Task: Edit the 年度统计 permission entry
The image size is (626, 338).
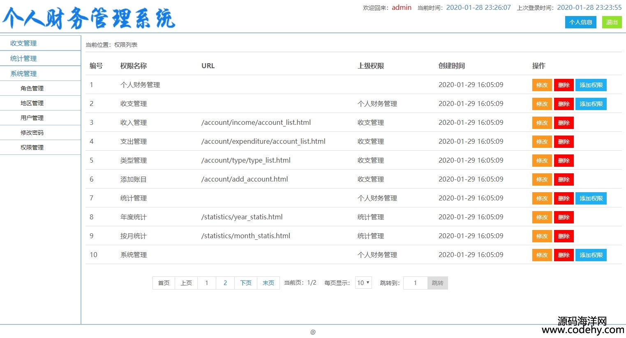Action: pos(542,217)
